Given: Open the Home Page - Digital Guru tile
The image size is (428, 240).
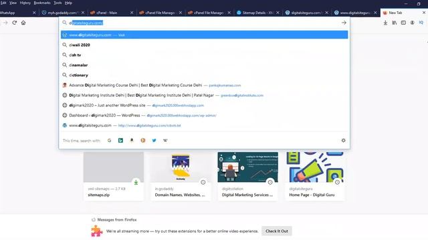Looking at the screenshot, I should (x=315, y=176).
